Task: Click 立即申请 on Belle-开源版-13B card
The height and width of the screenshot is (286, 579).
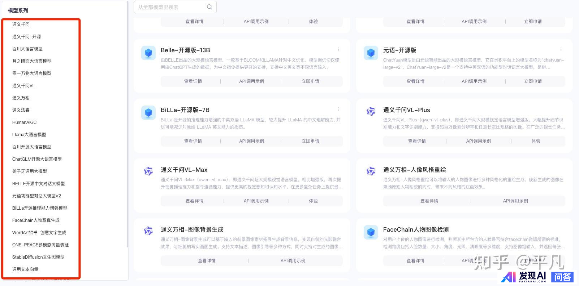Action: [310, 81]
